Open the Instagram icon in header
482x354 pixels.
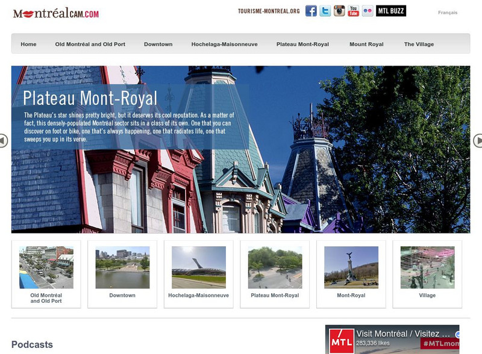(x=339, y=11)
